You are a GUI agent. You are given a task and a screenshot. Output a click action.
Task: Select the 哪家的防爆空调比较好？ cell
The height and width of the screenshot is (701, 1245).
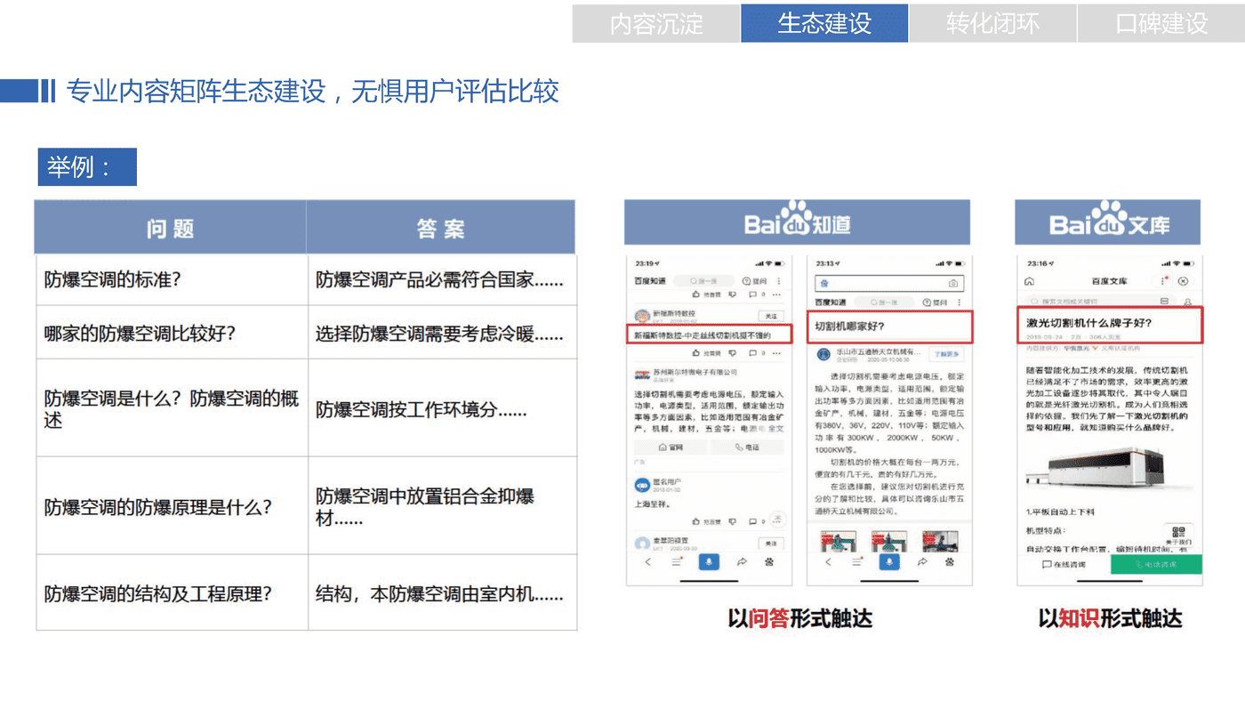tap(172, 333)
